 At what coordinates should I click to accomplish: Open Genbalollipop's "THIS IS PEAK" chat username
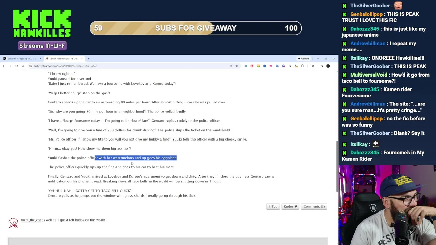(367, 14)
